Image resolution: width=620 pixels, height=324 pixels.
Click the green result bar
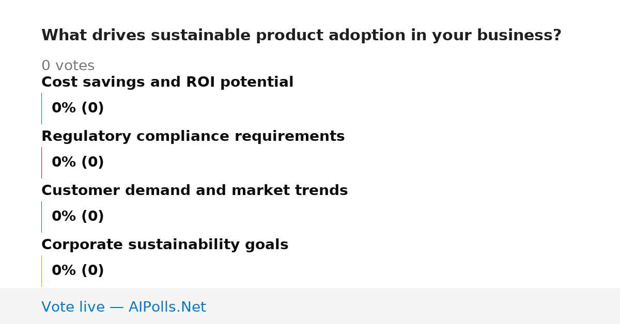41,217
